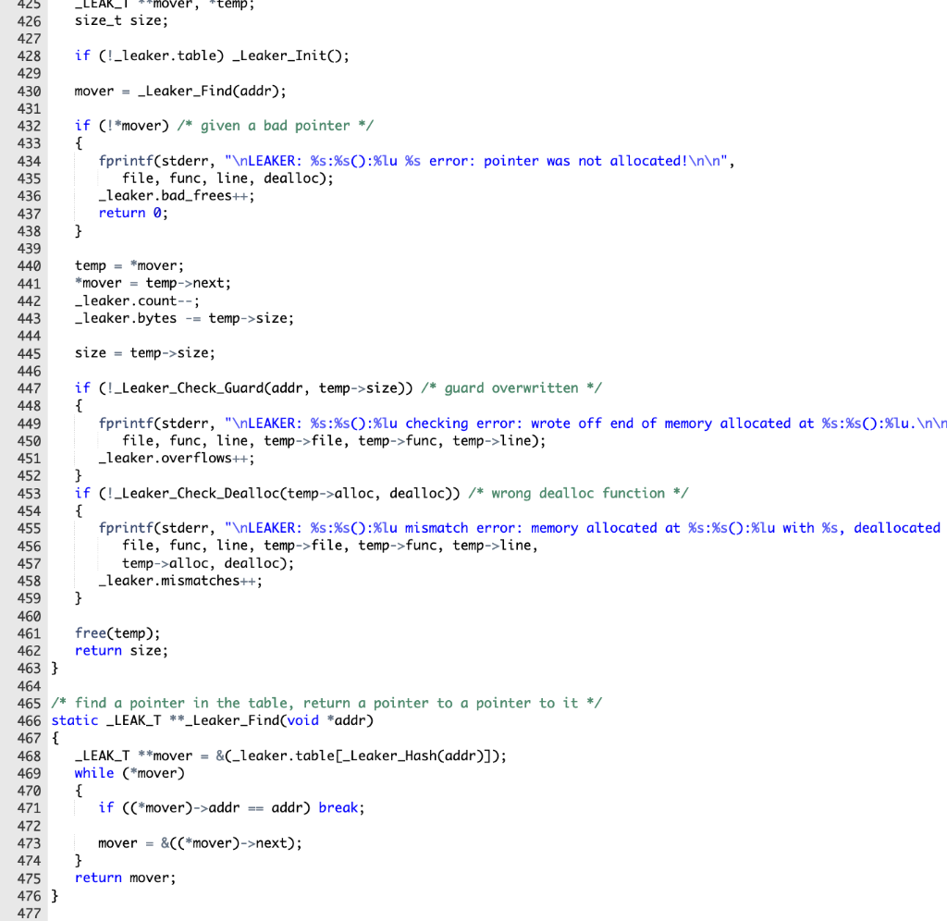Select the while keyword on line 469
This screenshot has height=921, width=947.
(x=94, y=772)
